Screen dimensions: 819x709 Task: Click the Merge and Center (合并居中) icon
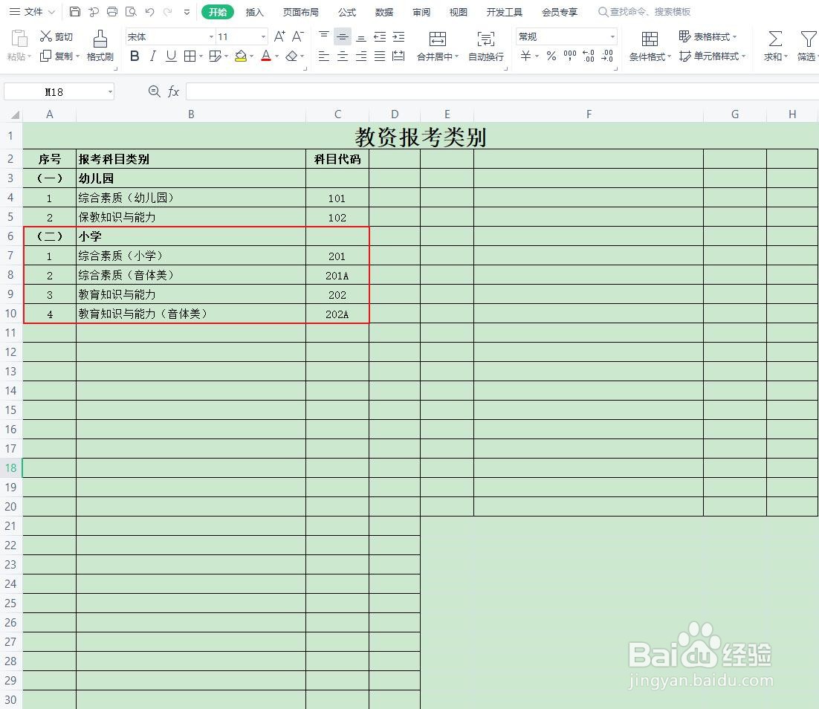coord(437,41)
